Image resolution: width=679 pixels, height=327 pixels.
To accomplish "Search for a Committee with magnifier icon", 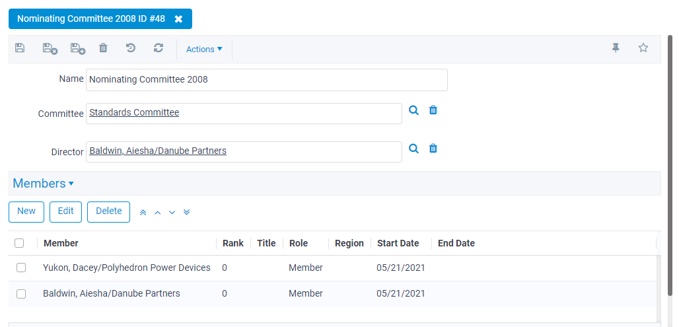I will tap(414, 110).
